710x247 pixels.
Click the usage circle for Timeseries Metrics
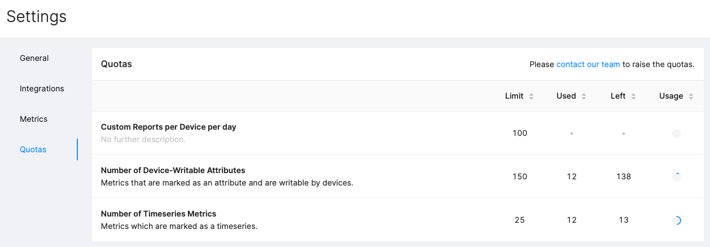pos(677,220)
